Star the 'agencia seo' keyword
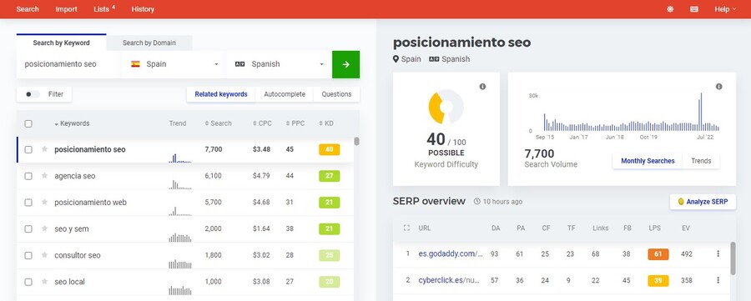 (x=44, y=176)
